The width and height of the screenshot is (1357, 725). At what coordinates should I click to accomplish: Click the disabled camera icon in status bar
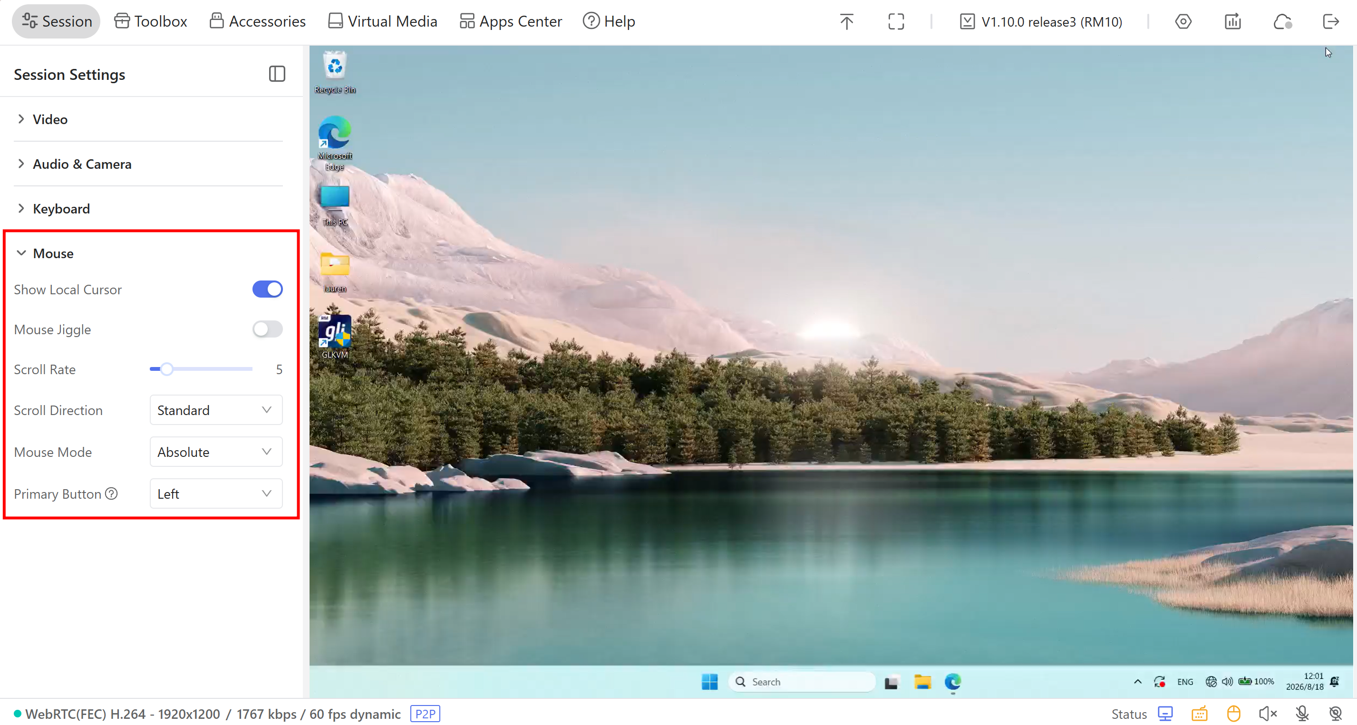1336,714
